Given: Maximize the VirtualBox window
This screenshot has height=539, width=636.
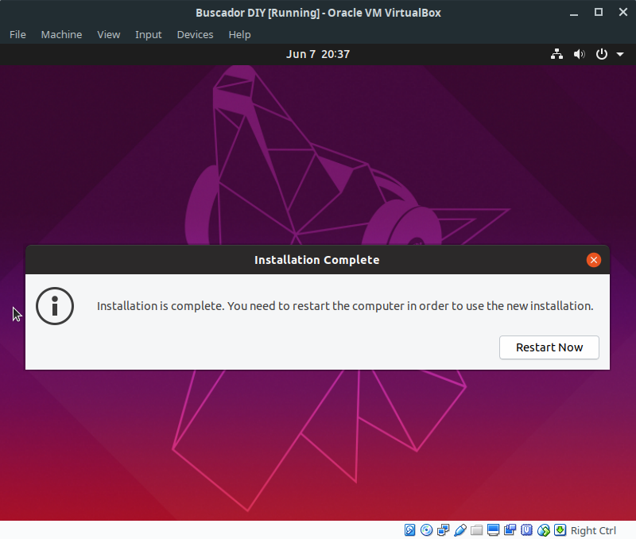Looking at the screenshot, I should tap(599, 12).
